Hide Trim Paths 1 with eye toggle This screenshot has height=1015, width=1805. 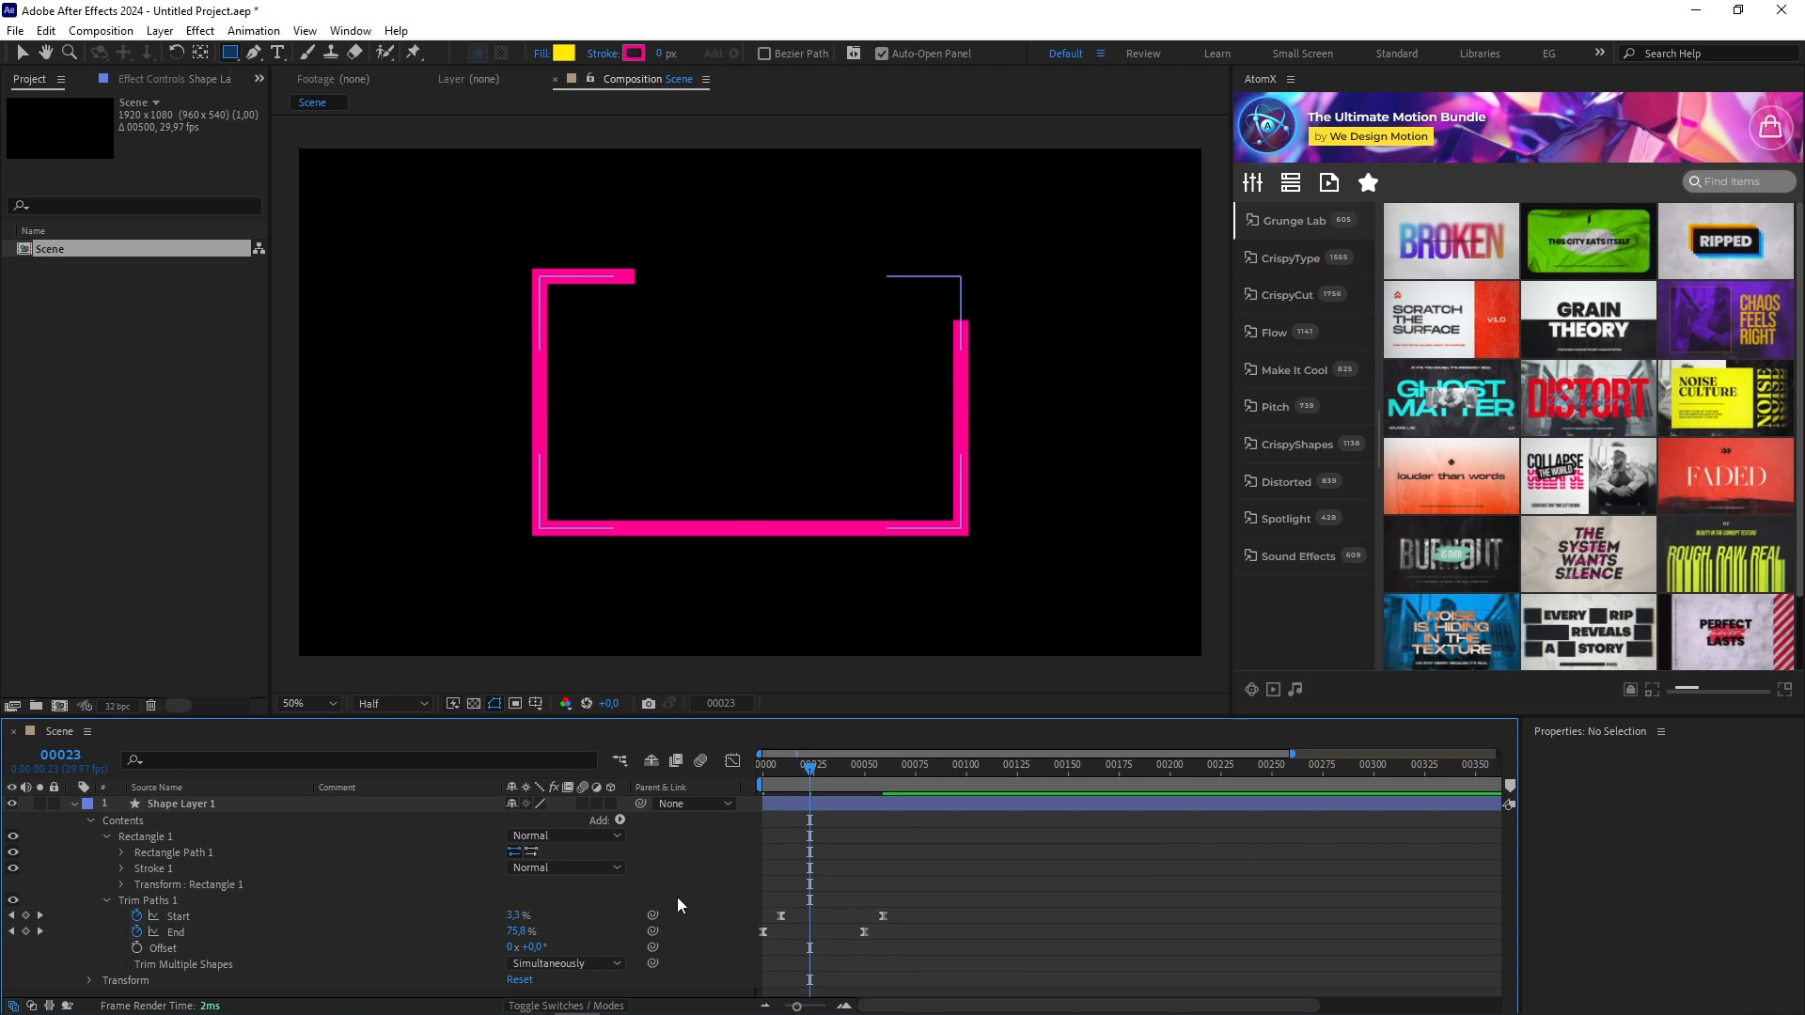click(13, 900)
